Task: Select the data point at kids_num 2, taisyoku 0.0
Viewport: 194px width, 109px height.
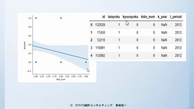Action: pos(61,62)
